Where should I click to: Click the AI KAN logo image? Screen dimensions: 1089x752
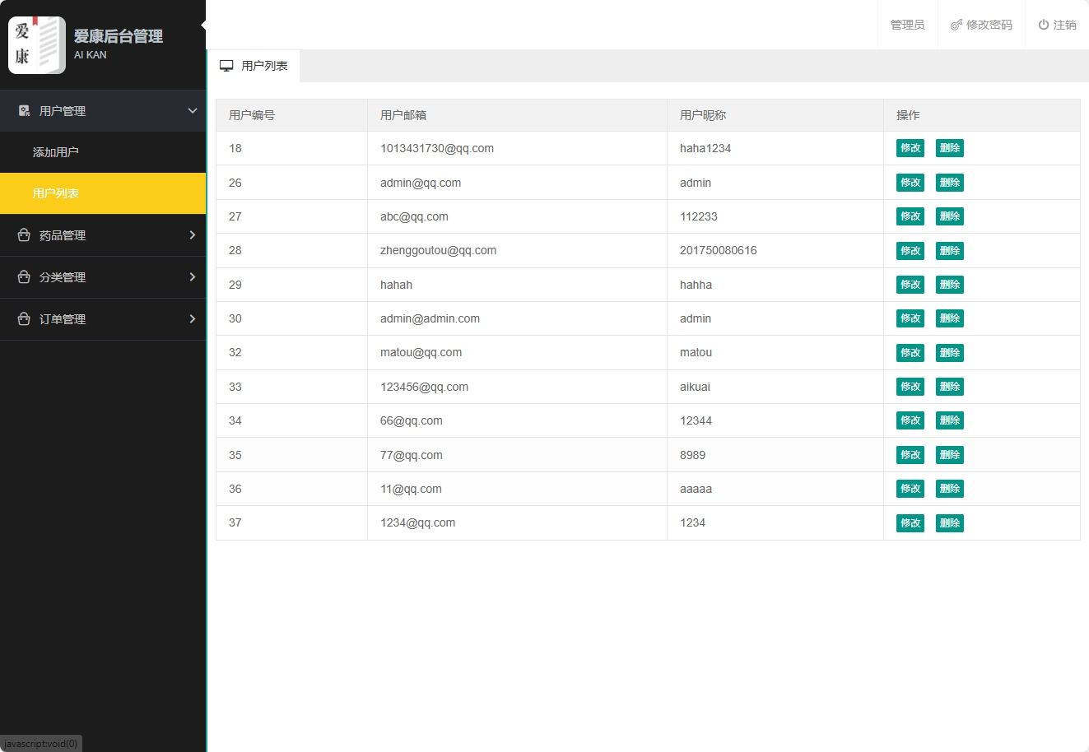pyautogui.click(x=37, y=45)
